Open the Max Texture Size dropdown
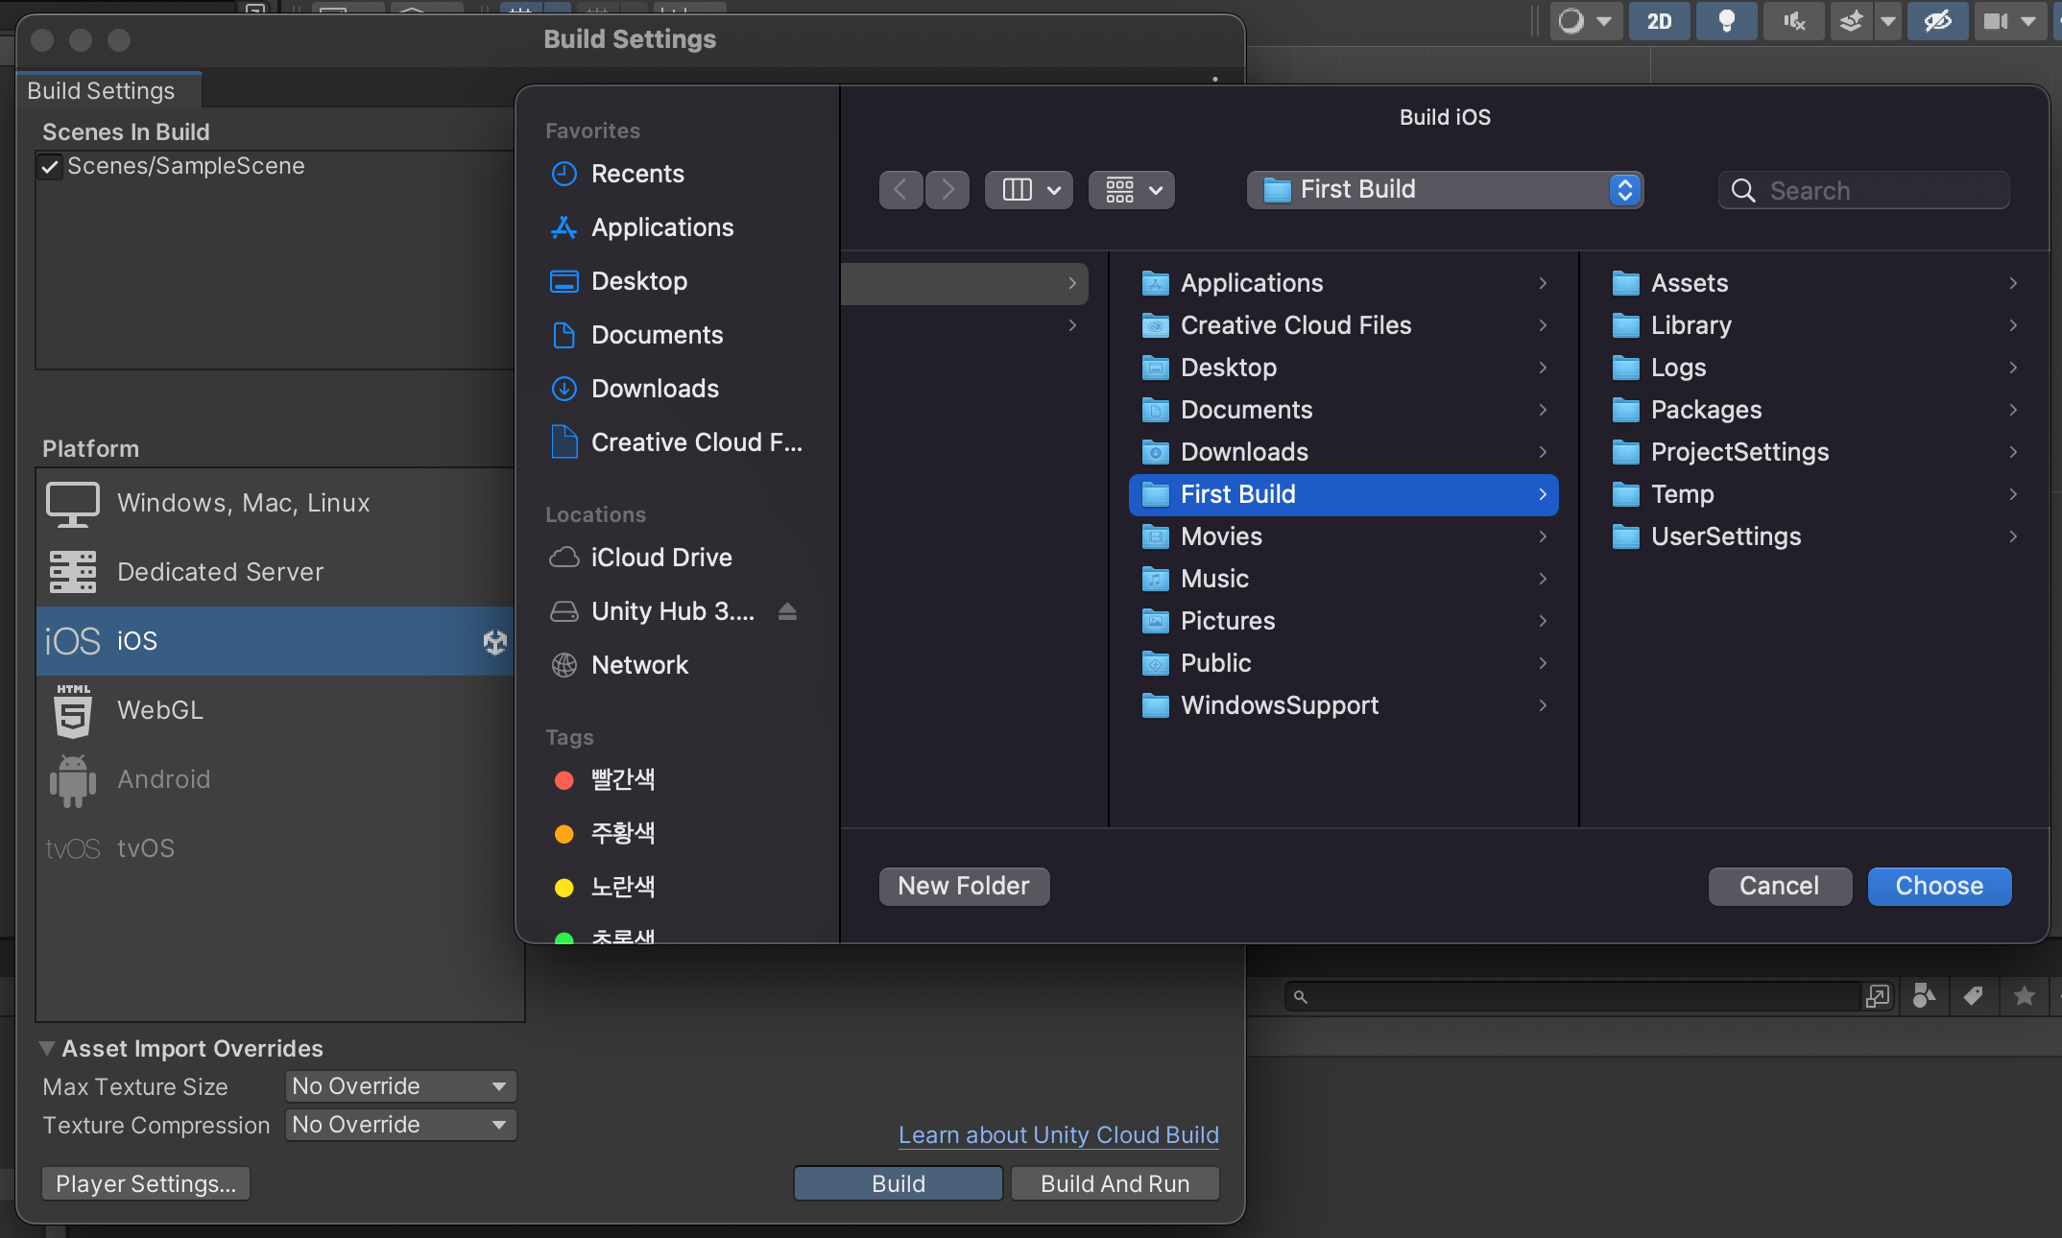This screenshot has width=2062, height=1238. coord(400,1086)
